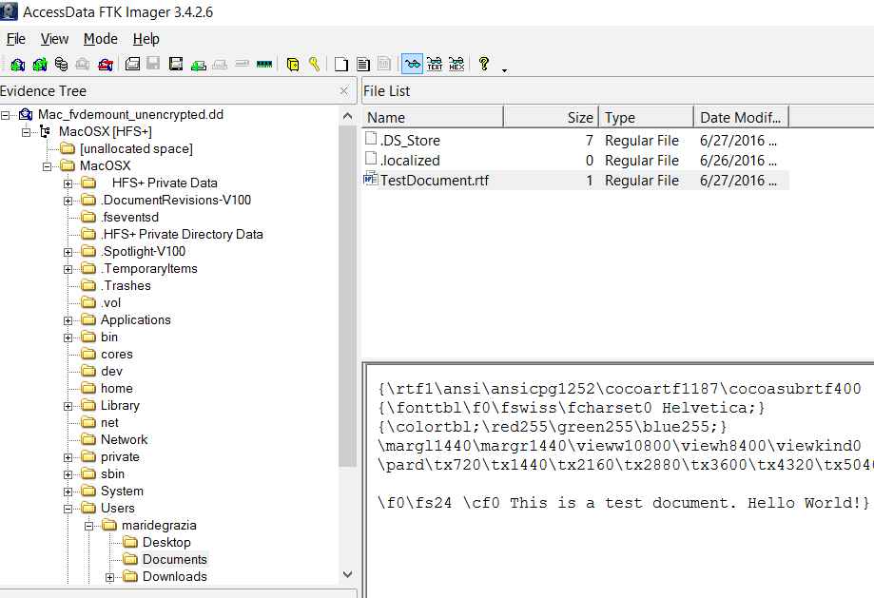Click the .localized file icon

tap(371, 159)
